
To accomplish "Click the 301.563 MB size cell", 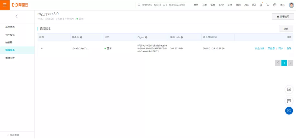I will (176, 48).
